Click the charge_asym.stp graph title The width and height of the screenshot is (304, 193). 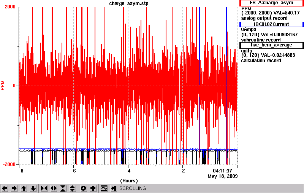point(129,3)
